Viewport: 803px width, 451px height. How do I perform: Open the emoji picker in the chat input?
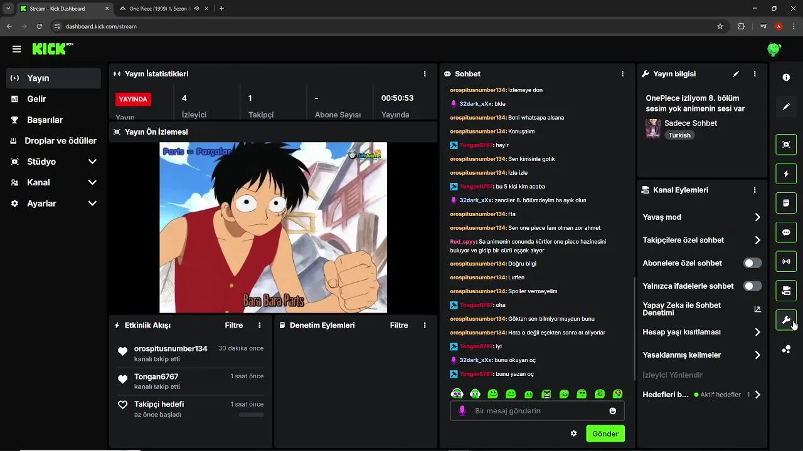[x=613, y=411]
